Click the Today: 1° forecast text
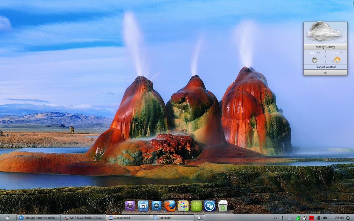 click(313, 53)
